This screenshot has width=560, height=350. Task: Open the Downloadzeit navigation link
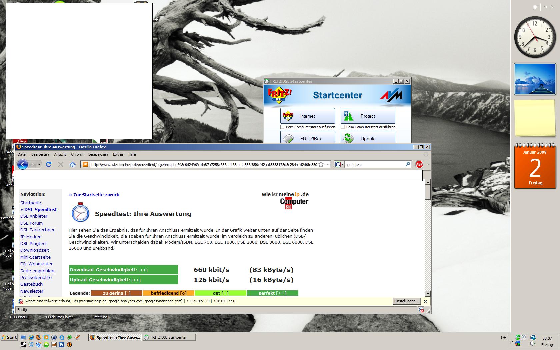(x=35, y=250)
